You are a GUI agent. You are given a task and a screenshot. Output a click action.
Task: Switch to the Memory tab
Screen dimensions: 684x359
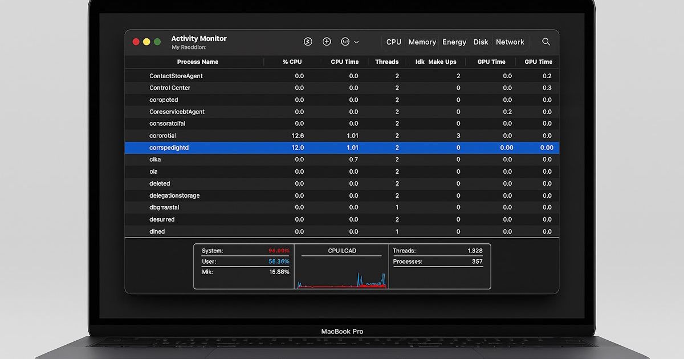[422, 42]
